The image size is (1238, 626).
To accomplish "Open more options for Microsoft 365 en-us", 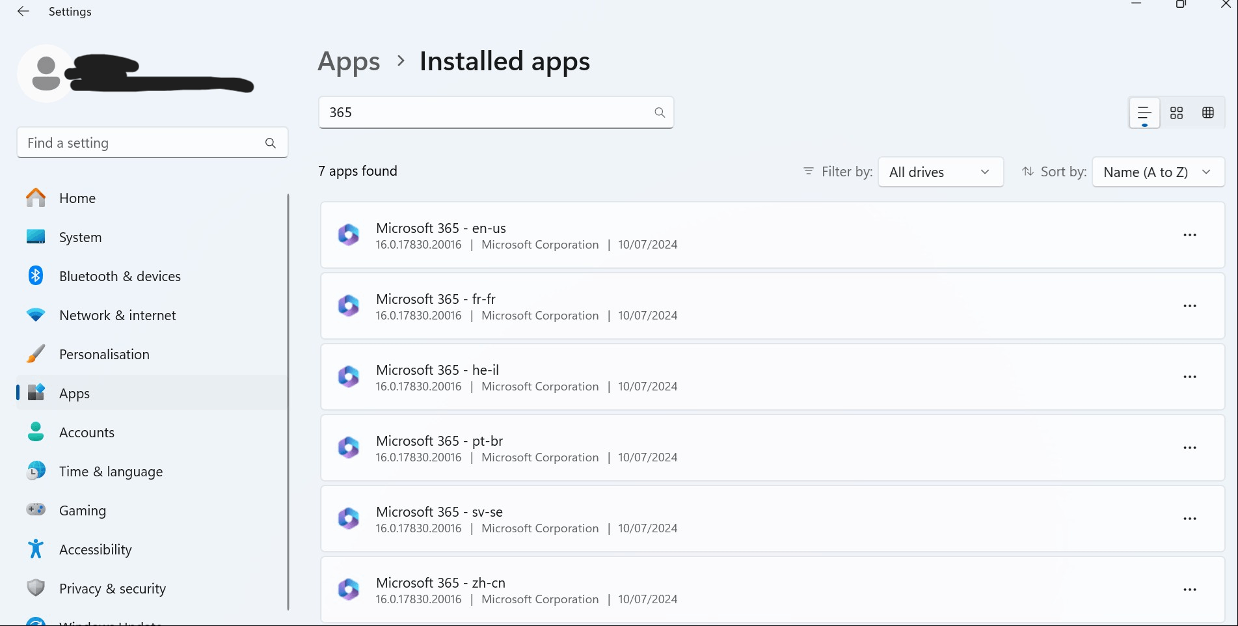I will click(1190, 235).
